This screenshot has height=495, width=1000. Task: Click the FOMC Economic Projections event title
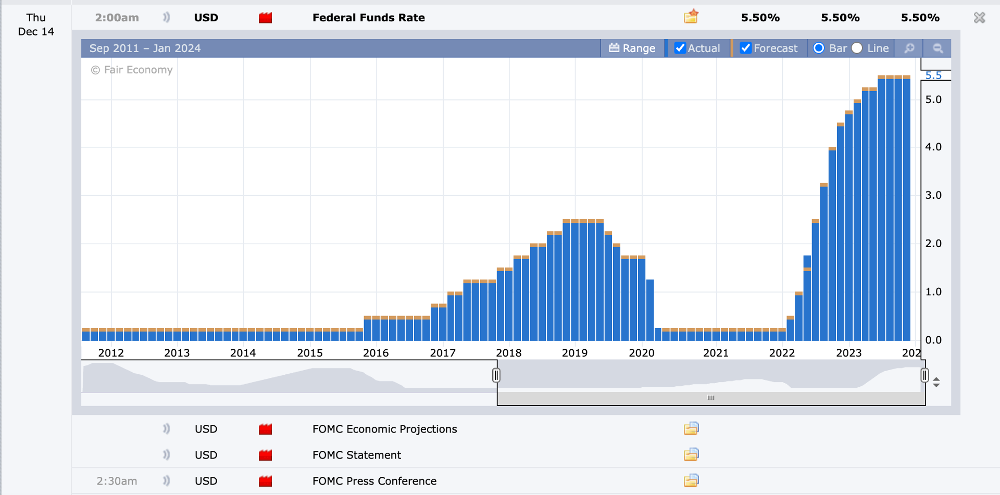385,429
